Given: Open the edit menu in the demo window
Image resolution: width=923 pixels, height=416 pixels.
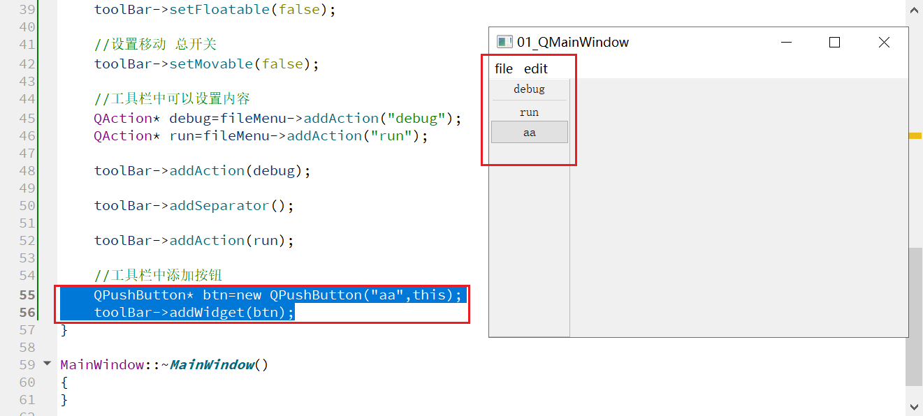Looking at the screenshot, I should tap(535, 68).
